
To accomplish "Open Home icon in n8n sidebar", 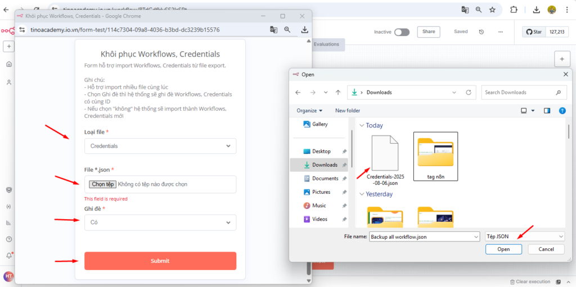I will pyautogui.click(x=9, y=64).
